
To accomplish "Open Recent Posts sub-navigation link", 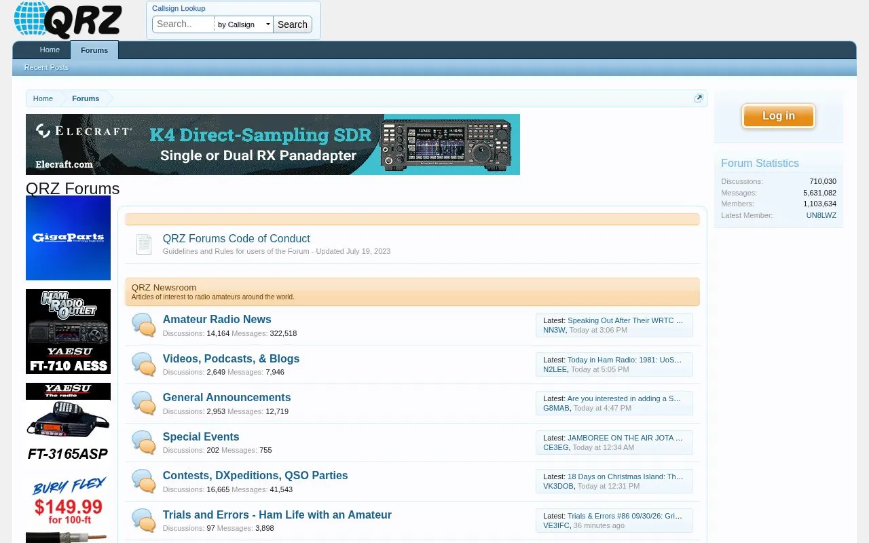I will 46,67.
